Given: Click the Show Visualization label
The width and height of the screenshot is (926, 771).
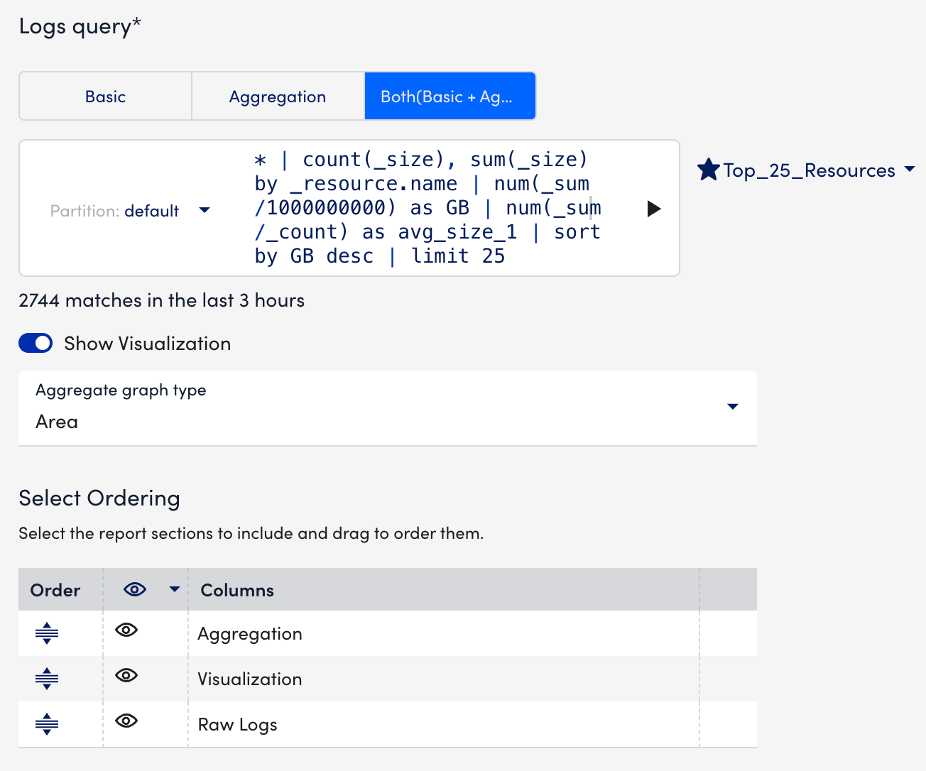Looking at the screenshot, I should click(147, 344).
